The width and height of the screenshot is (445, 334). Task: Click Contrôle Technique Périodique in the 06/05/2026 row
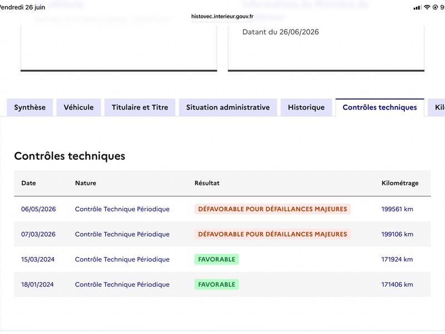point(122,209)
